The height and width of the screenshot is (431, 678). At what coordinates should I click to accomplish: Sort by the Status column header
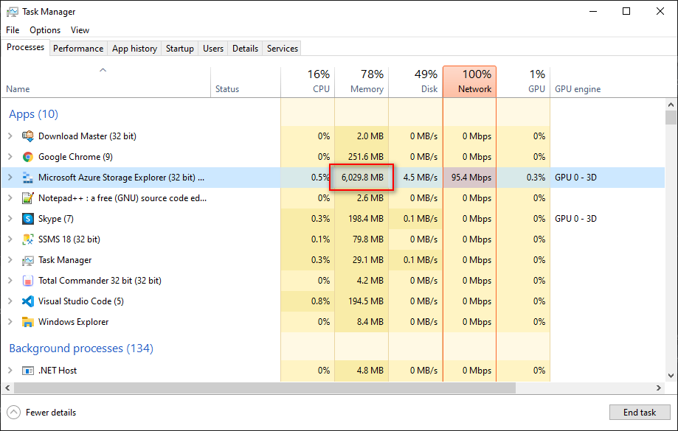[246, 82]
